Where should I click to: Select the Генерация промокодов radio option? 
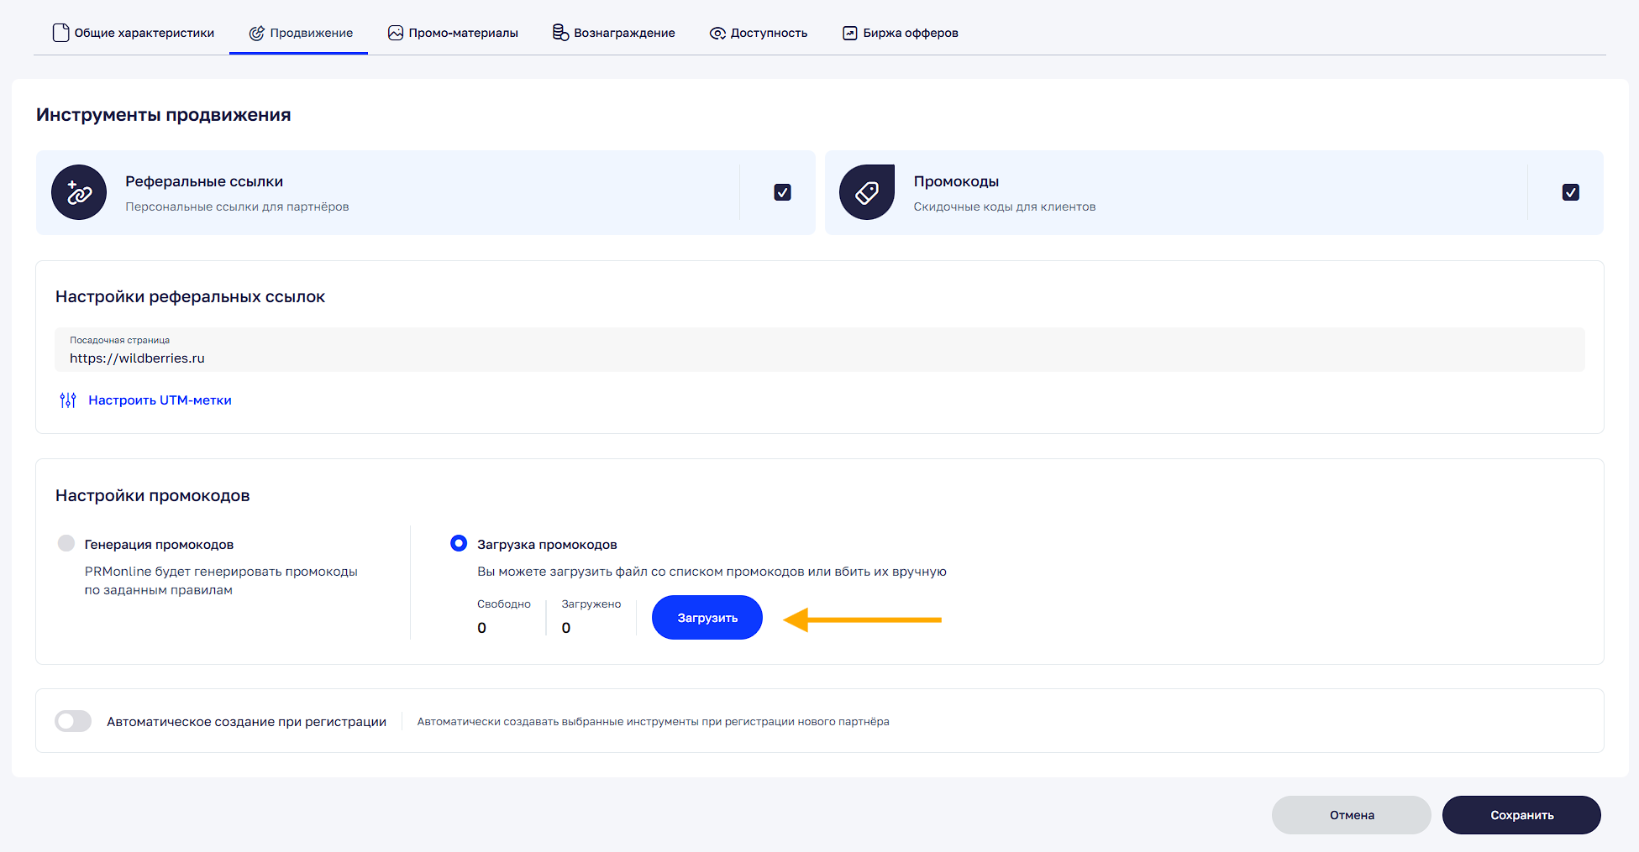66,543
